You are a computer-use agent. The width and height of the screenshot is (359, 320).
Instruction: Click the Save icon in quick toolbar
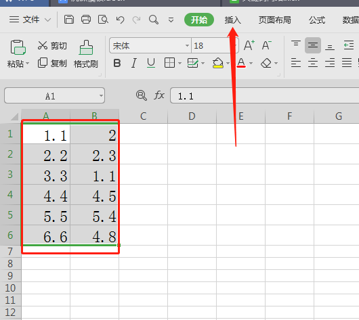click(x=68, y=20)
